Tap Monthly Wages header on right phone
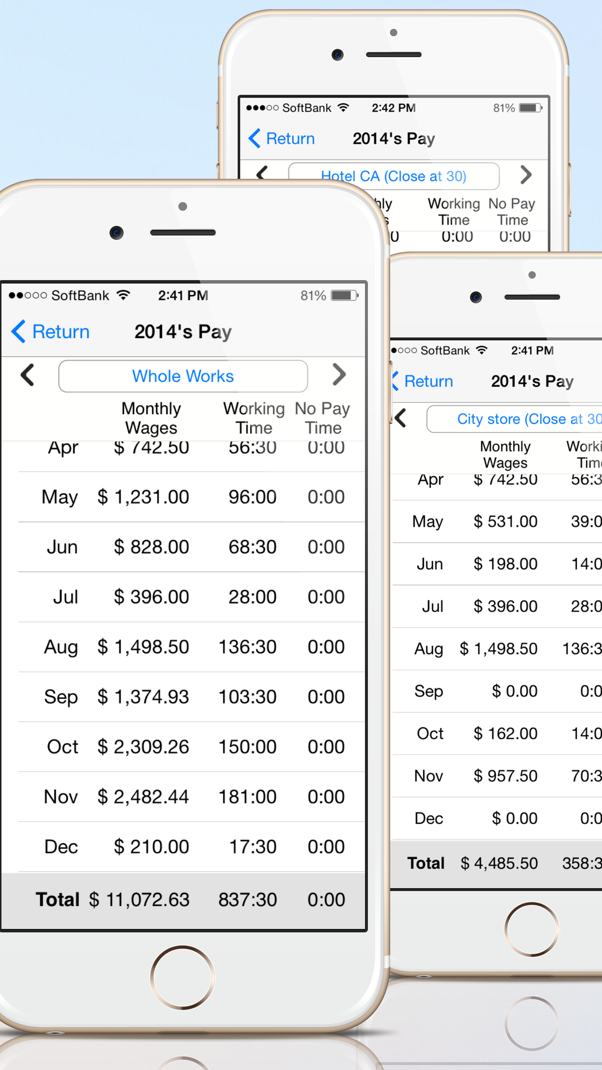Image resolution: width=602 pixels, height=1070 pixels. pos(505,455)
